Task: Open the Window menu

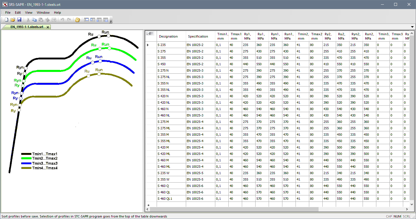Action: pos(43,13)
